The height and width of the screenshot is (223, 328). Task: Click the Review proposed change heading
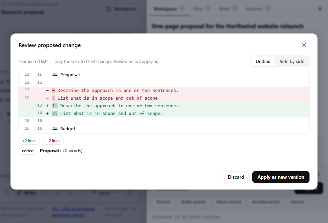[x=50, y=45]
